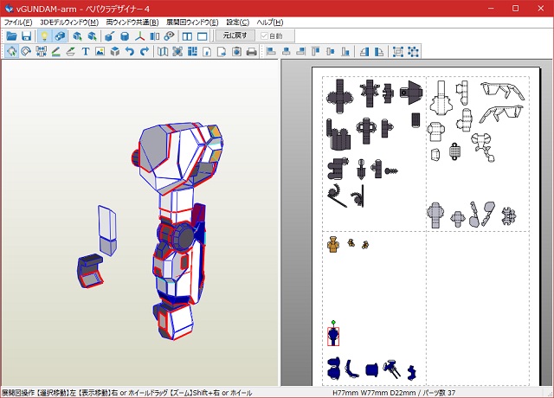Click the cube with pen icon
This screenshot has width=554, height=398.
(x=110, y=36)
